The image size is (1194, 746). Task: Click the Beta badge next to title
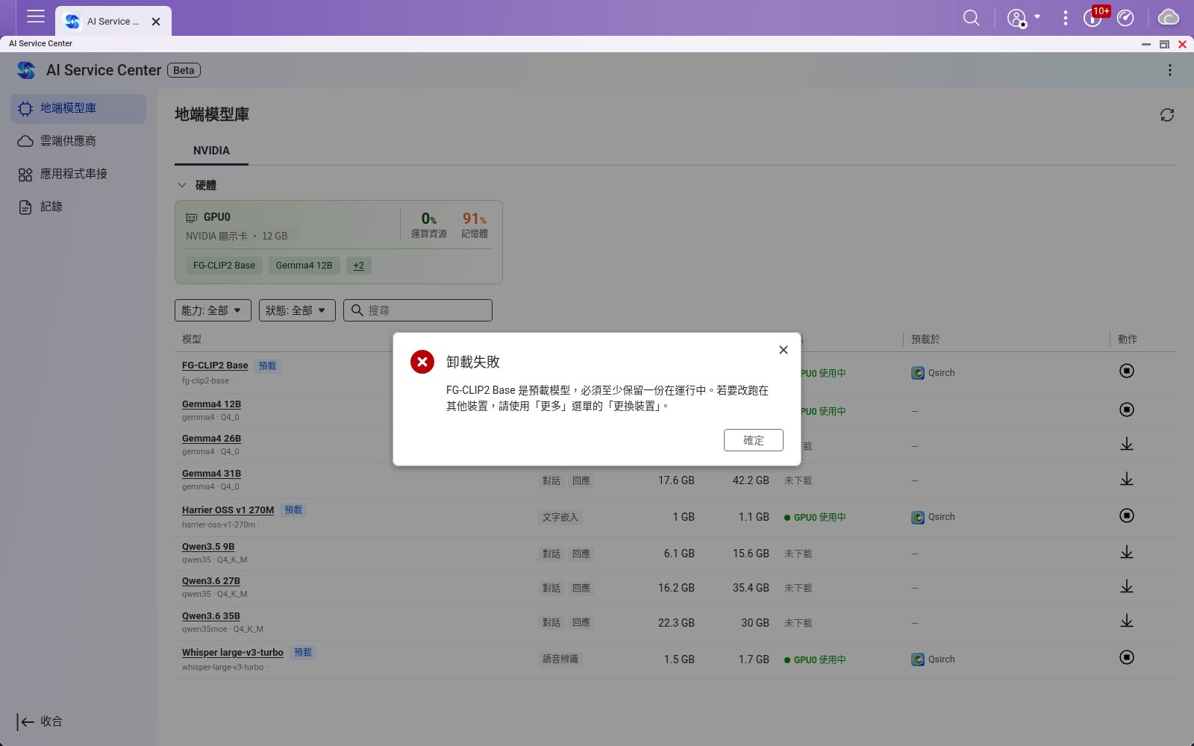184,70
